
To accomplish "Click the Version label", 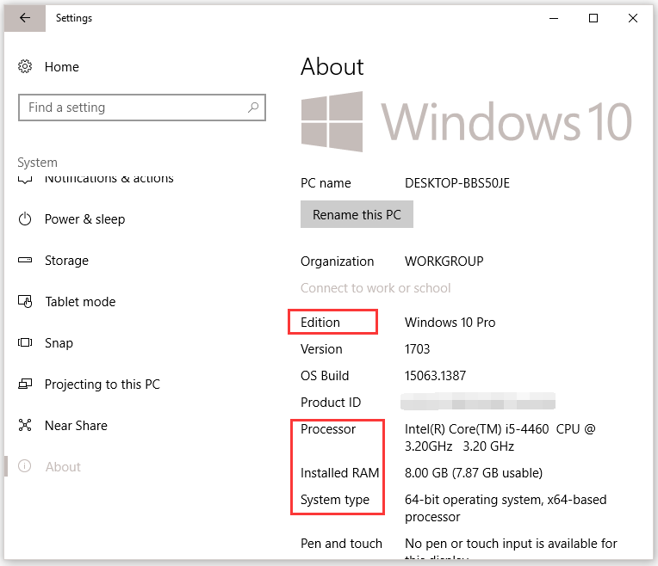I will click(x=321, y=349).
